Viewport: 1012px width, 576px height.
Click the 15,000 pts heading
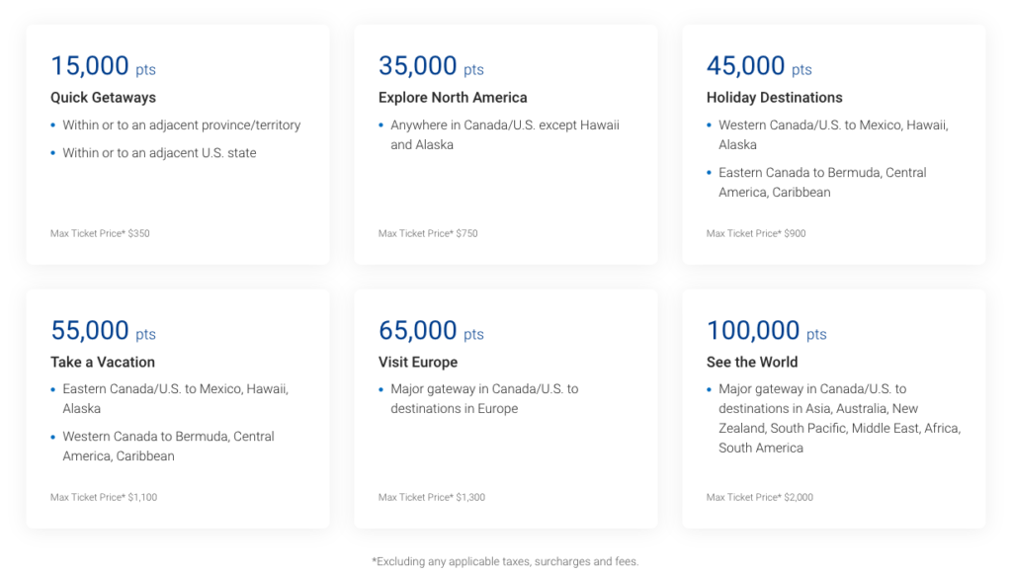(x=103, y=66)
